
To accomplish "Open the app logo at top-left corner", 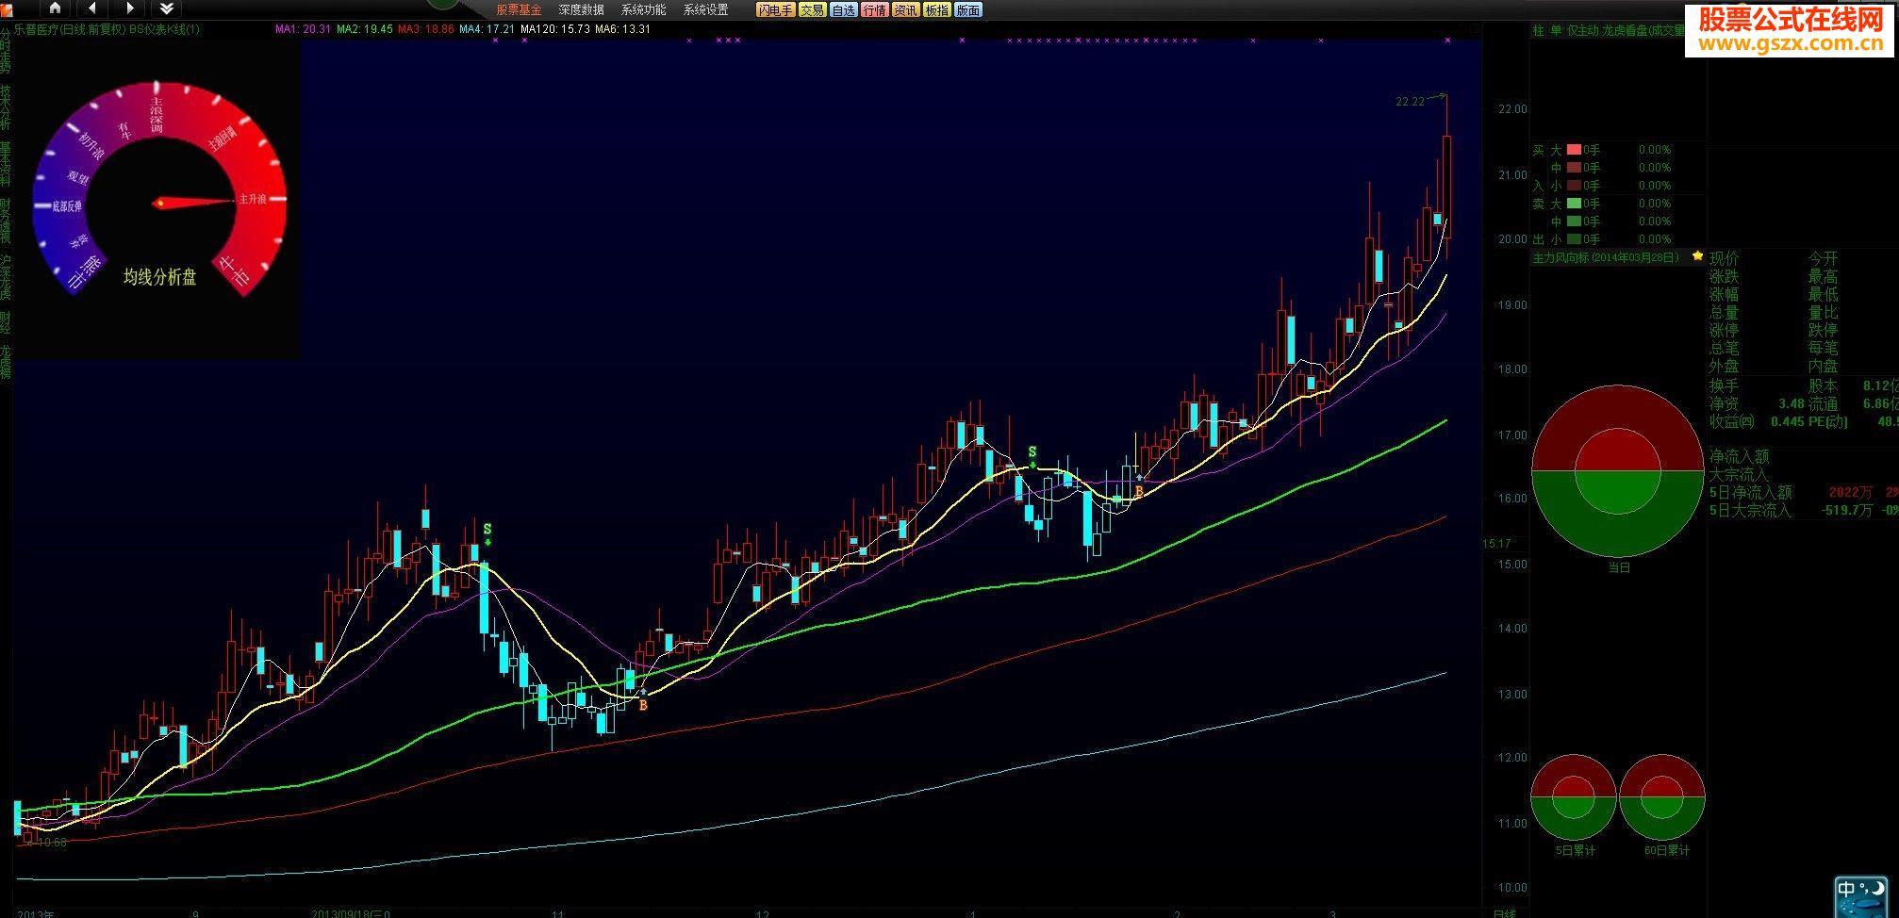I will [x=8, y=8].
